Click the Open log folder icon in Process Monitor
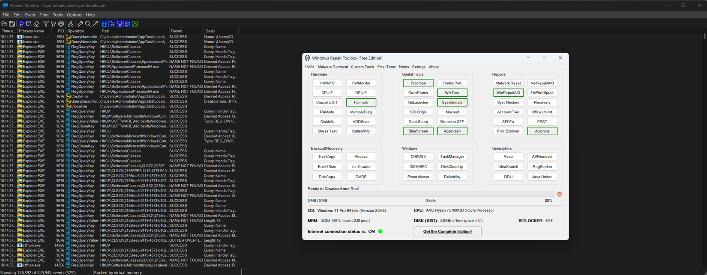Image resolution: width=707 pixels, height=275 pixels. [4, 24]
